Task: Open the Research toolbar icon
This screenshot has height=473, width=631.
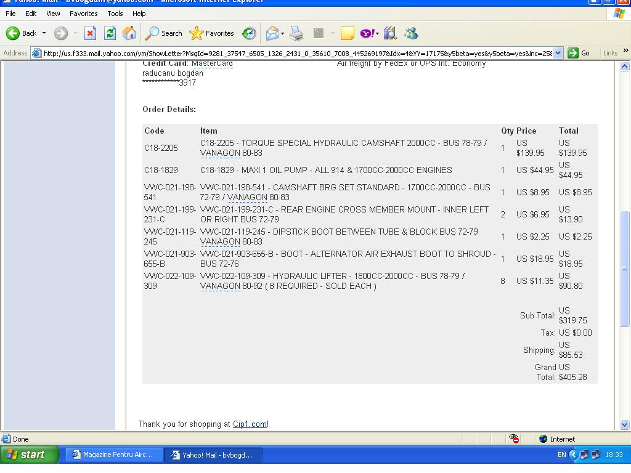Action: 390,33
